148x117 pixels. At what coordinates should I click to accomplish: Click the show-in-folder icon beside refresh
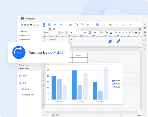coord(28,25)
